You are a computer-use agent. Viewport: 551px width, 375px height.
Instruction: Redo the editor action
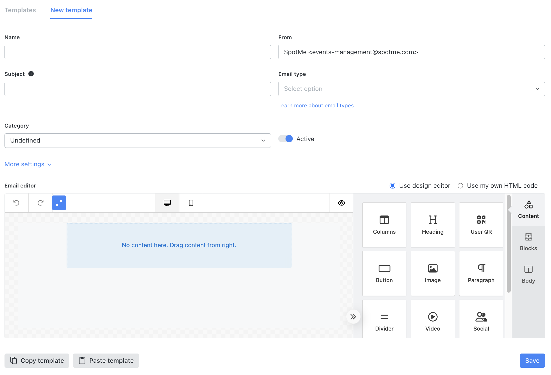[40, 203]
